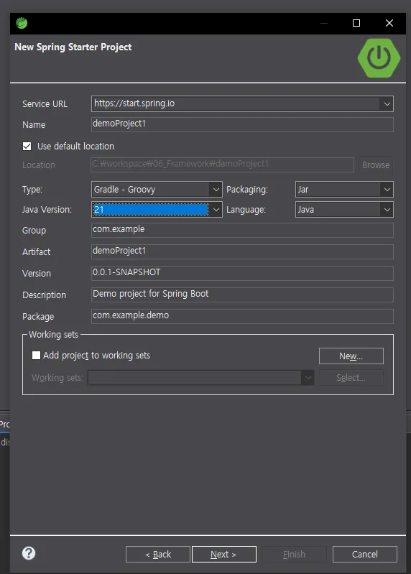
Task: Click the green Spring Boot power logo
Action: [379, 58]
